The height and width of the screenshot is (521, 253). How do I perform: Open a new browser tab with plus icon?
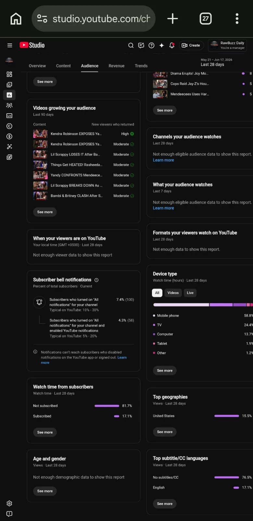(172, 19)
